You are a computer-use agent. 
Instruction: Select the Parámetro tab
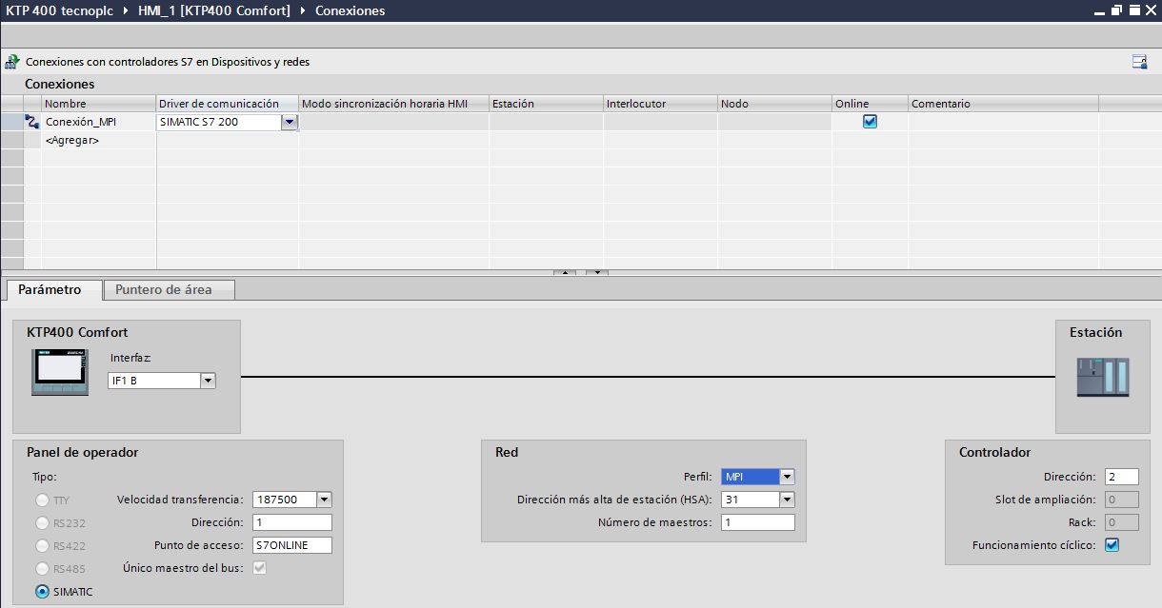tap(52, 289)
